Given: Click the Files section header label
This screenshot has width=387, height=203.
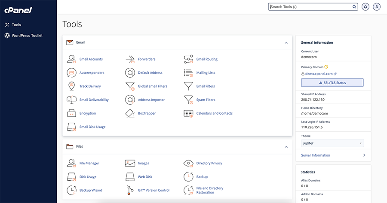Looking at the screenshot, I should 80,146.
